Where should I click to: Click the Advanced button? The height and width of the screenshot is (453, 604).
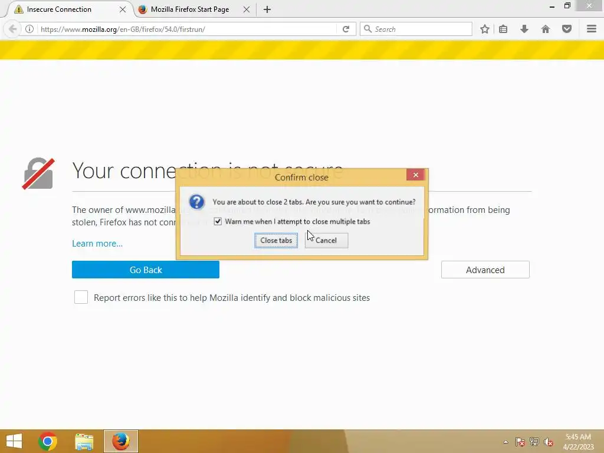point(485,270)
